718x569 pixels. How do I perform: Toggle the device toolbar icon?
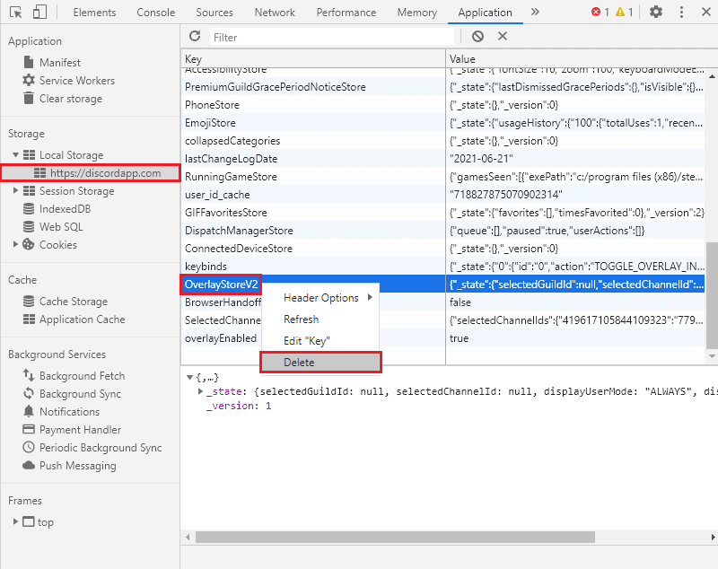pos(40,13)
